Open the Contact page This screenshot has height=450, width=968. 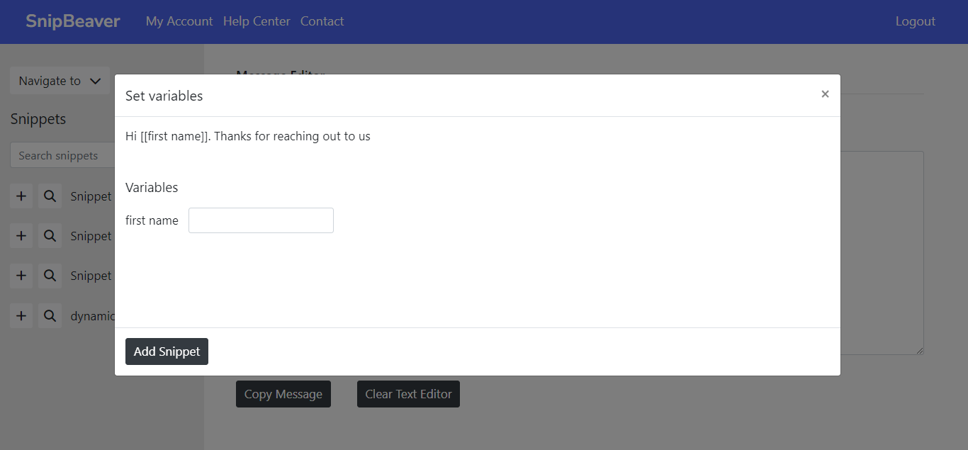tap(322, 21)
